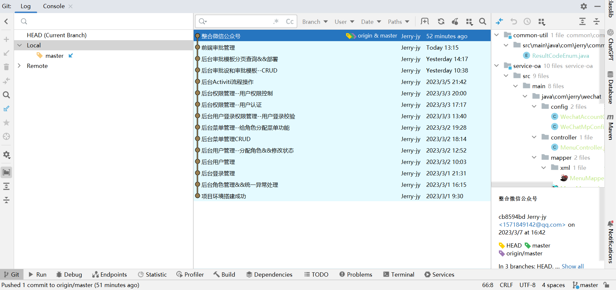This screenshot has width=616, height=290.
Task: Open a new Git log tab
Action: click(425, 22)
